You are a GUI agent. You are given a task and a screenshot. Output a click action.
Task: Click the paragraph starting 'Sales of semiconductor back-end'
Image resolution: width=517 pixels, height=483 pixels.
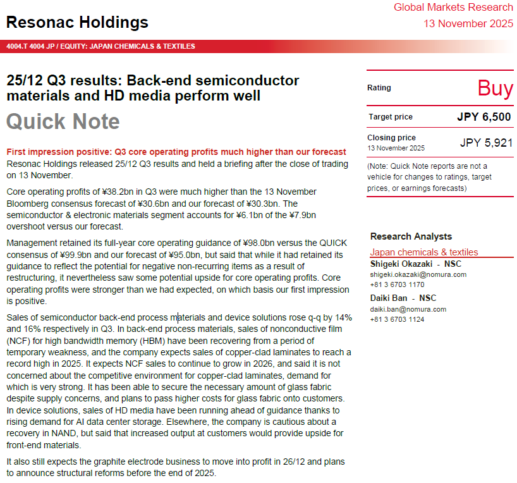[x=179, y=381]
